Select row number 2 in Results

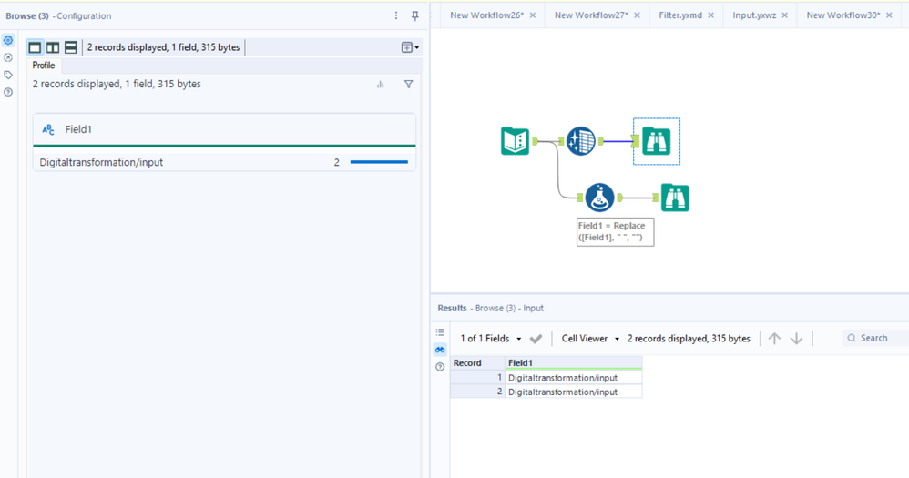coord(477,392)
